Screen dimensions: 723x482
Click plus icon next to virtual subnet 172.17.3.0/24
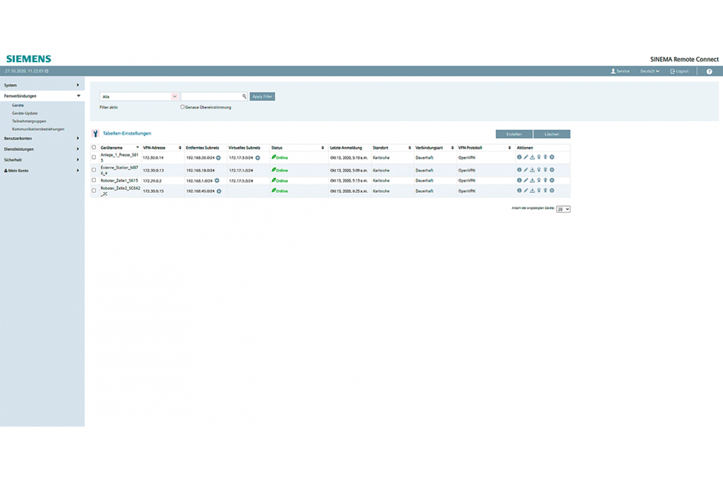pos(257,157)
